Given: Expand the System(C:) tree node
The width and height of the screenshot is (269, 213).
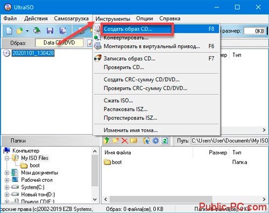Looking at the screenshot, I should coord(7,187).
